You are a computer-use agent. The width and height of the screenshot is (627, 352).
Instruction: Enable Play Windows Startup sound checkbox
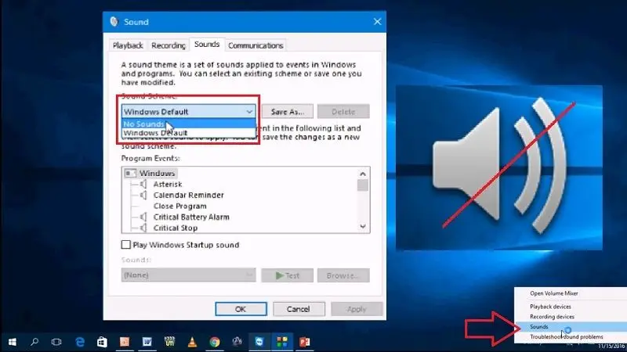click(x=126, y=245)
